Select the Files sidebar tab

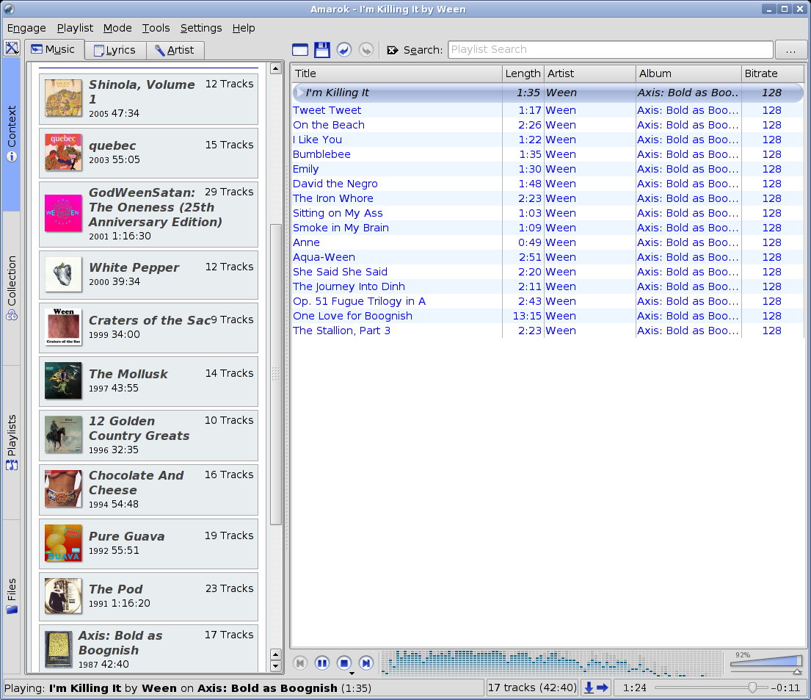point(12,596)
